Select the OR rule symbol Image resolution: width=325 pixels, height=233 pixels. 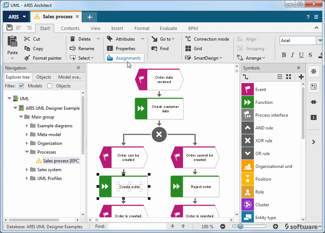pos(247,154)
